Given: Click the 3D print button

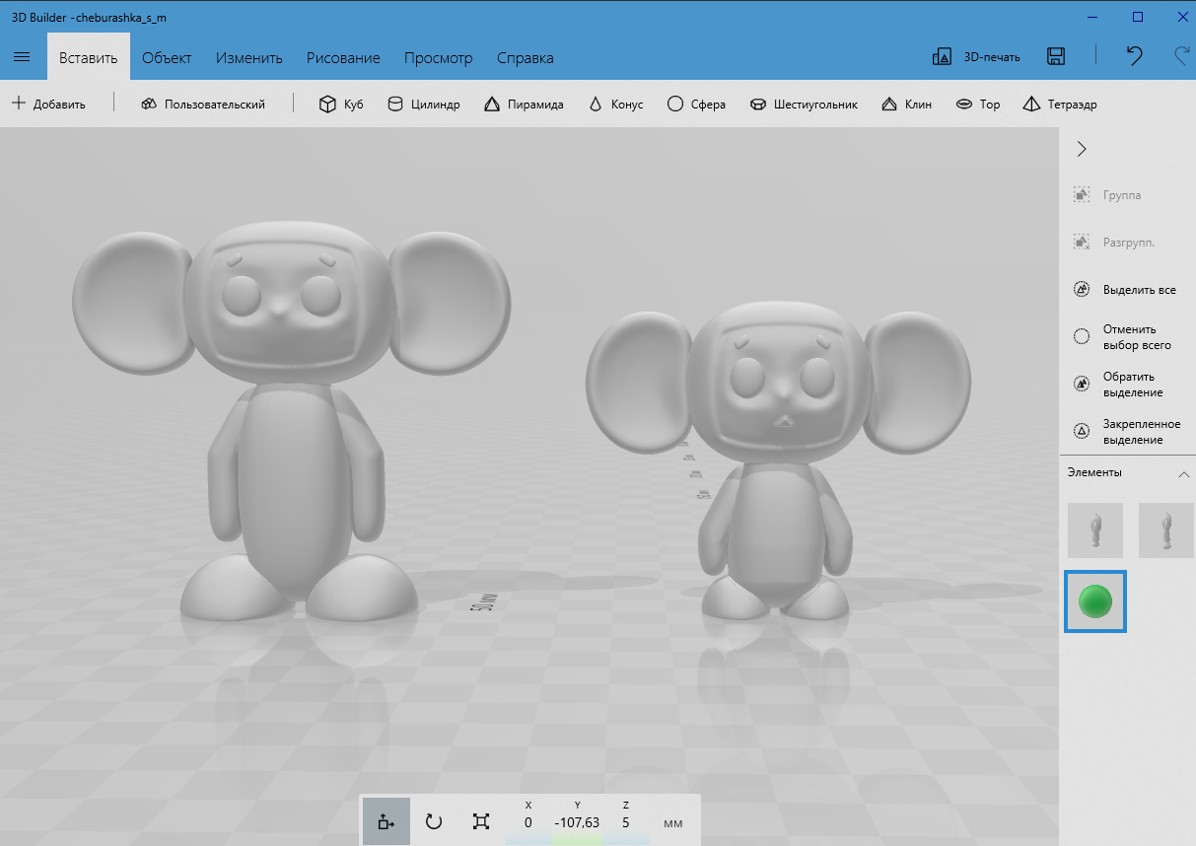Looking at the screenshot, I should (x=976, y=57).
